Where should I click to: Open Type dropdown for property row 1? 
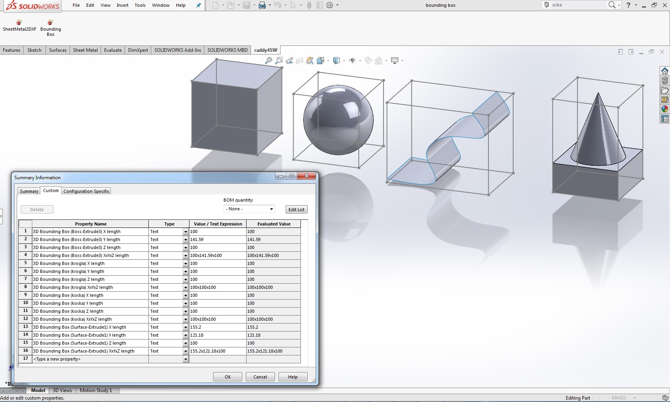(186, 232)
